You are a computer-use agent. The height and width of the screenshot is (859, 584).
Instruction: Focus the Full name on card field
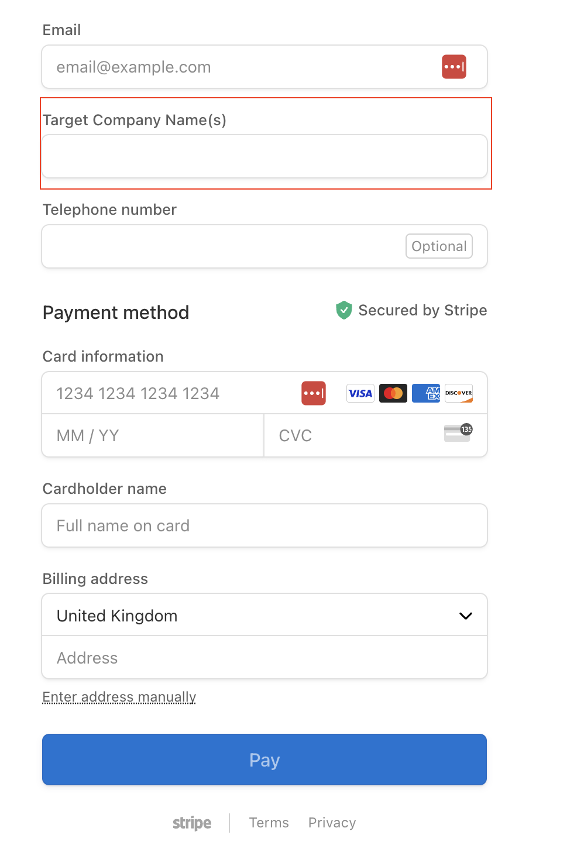[264, 525]
